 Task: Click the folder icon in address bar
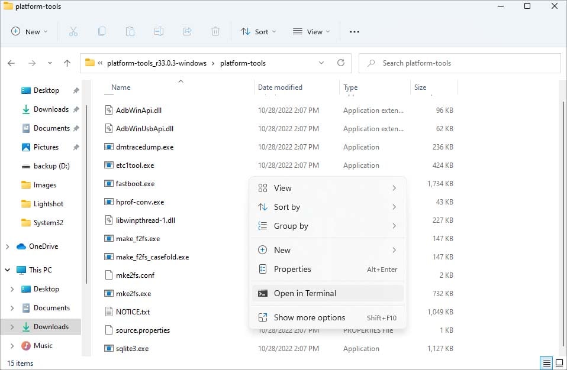pyautogui.click(x=90, y=63)
